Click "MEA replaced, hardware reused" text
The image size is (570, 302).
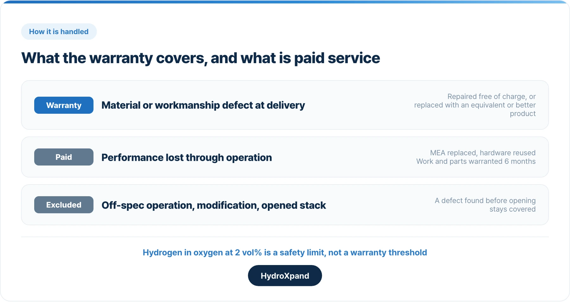[483, 153]
